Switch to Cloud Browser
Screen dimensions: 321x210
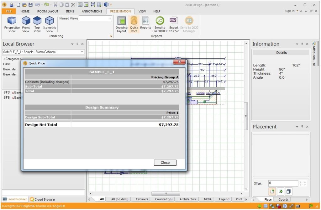coord(43,199)
